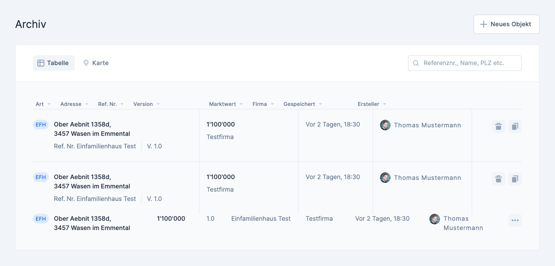Click the EFH badge in the first row
This screenshot has height=266, width=555.
(41, 125)
